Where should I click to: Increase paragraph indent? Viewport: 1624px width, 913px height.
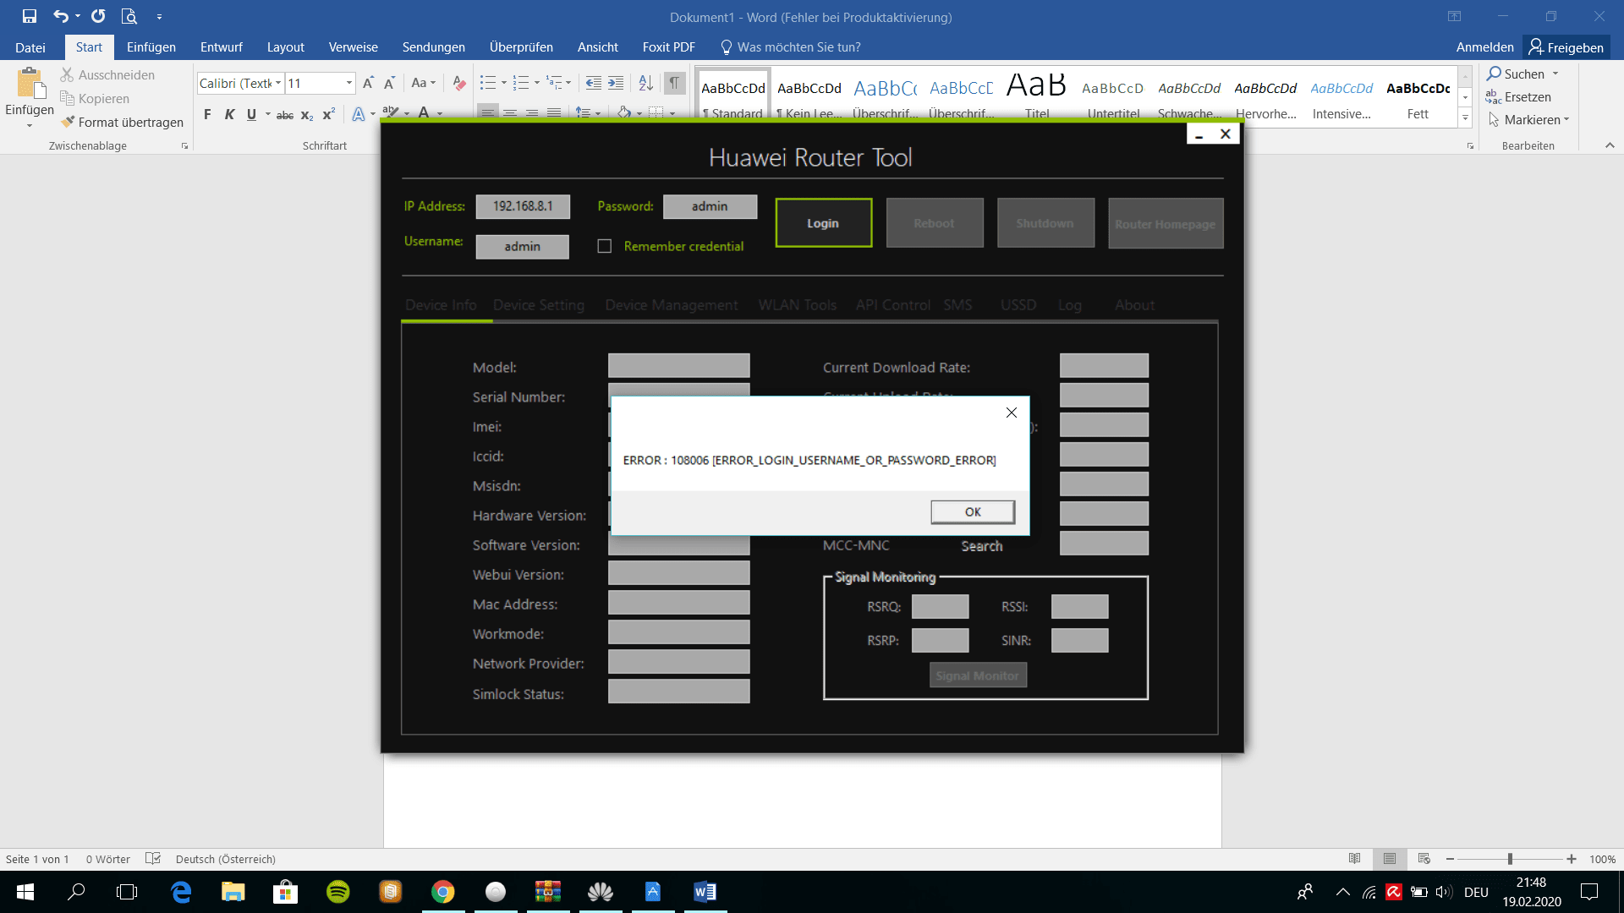pyautogui.click(x=616, y=82)
